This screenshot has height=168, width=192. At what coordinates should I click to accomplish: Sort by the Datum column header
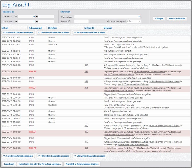coord(5,28)
